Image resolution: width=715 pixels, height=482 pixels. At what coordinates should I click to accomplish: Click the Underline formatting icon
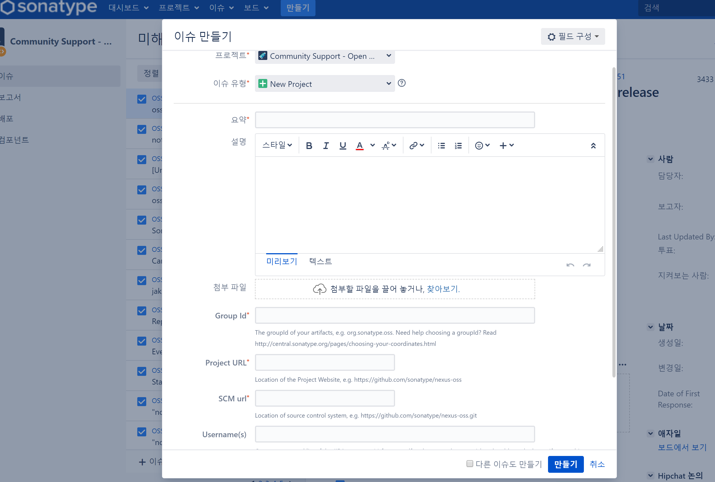[x=343, y=145]
